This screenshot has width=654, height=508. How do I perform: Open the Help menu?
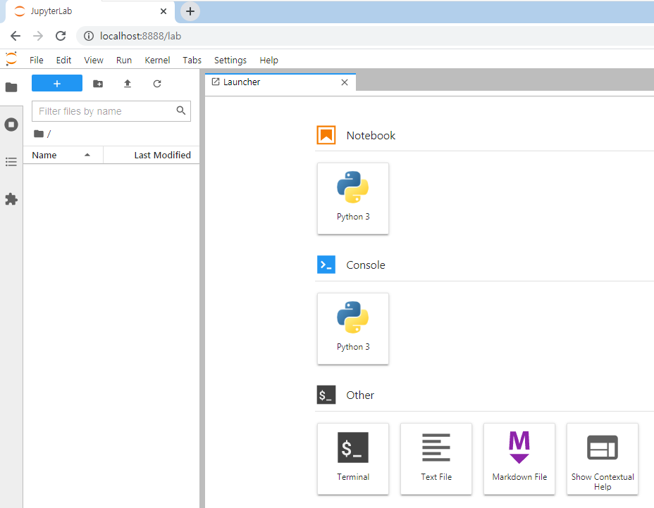click(269, 60)
